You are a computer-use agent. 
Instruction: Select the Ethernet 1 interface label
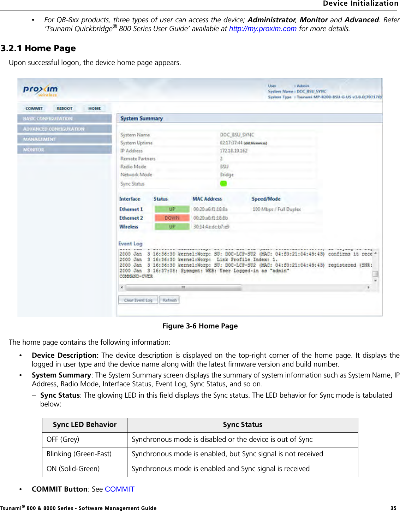click(x=131, y=209)
